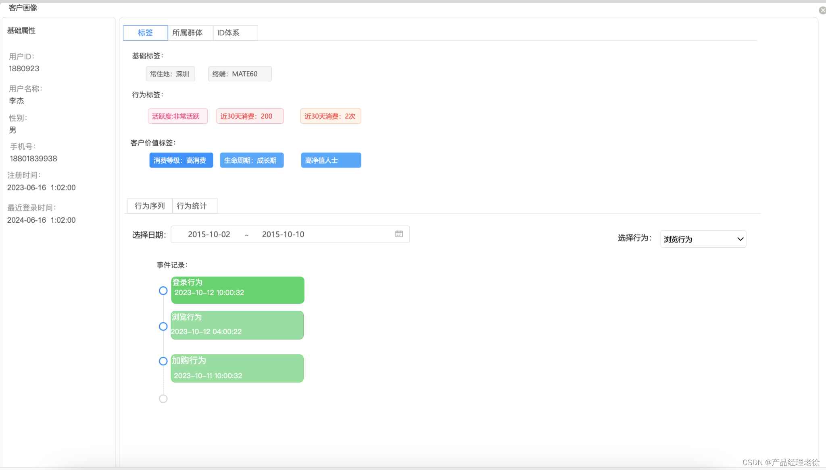This screenshot has width=826, height=470.
Task: Open the 登录行为 event card
Action: click(238, 290)
